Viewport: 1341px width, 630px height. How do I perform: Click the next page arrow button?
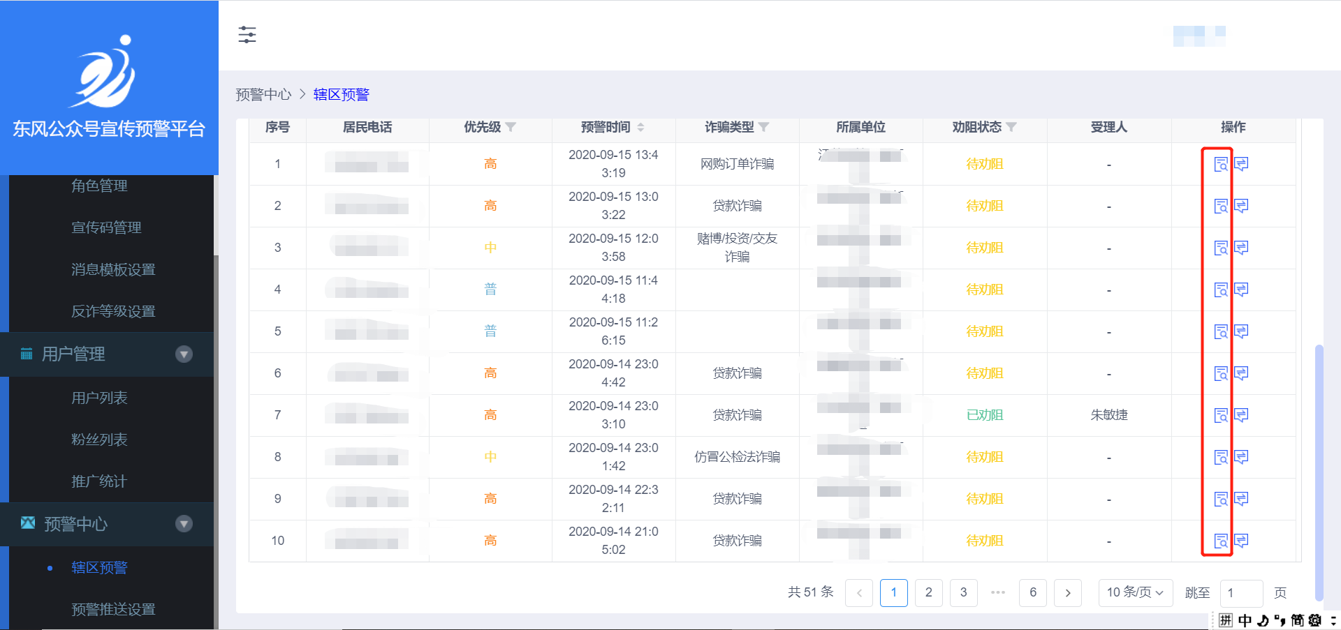[1067, 593]
